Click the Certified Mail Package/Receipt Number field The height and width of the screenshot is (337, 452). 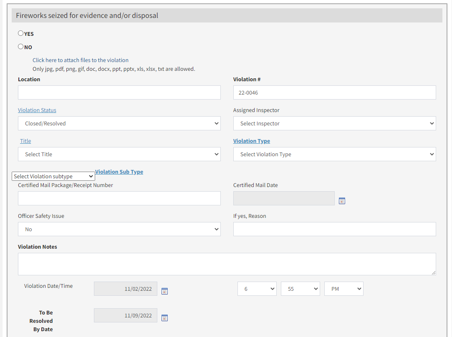pos(119,199)
